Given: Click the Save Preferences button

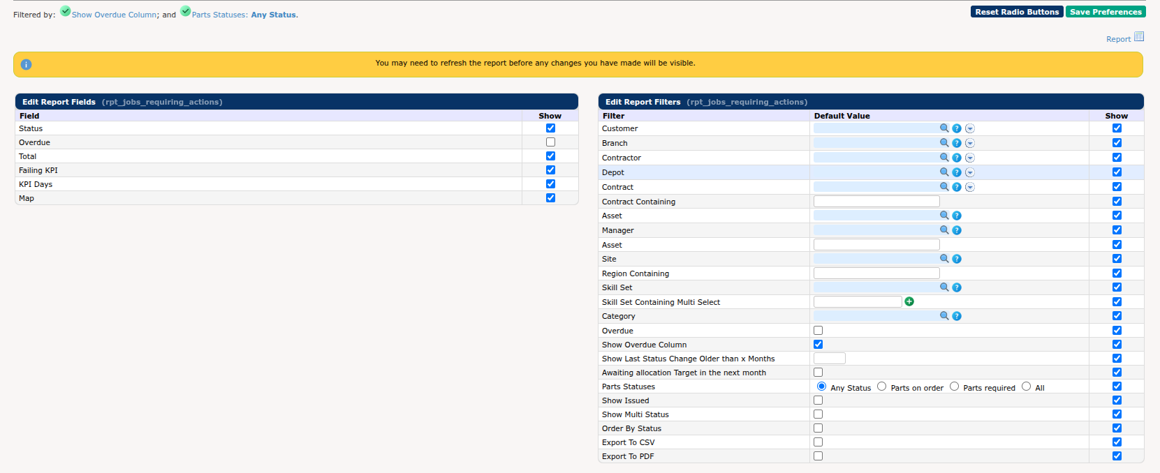Looking at the screenshot, I should (1106, 12).
